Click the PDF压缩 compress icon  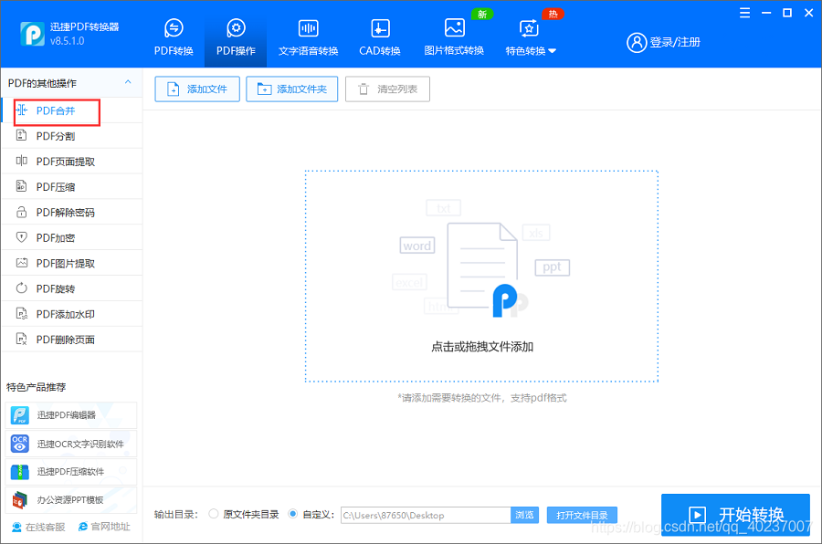click(x=22, y=186)
